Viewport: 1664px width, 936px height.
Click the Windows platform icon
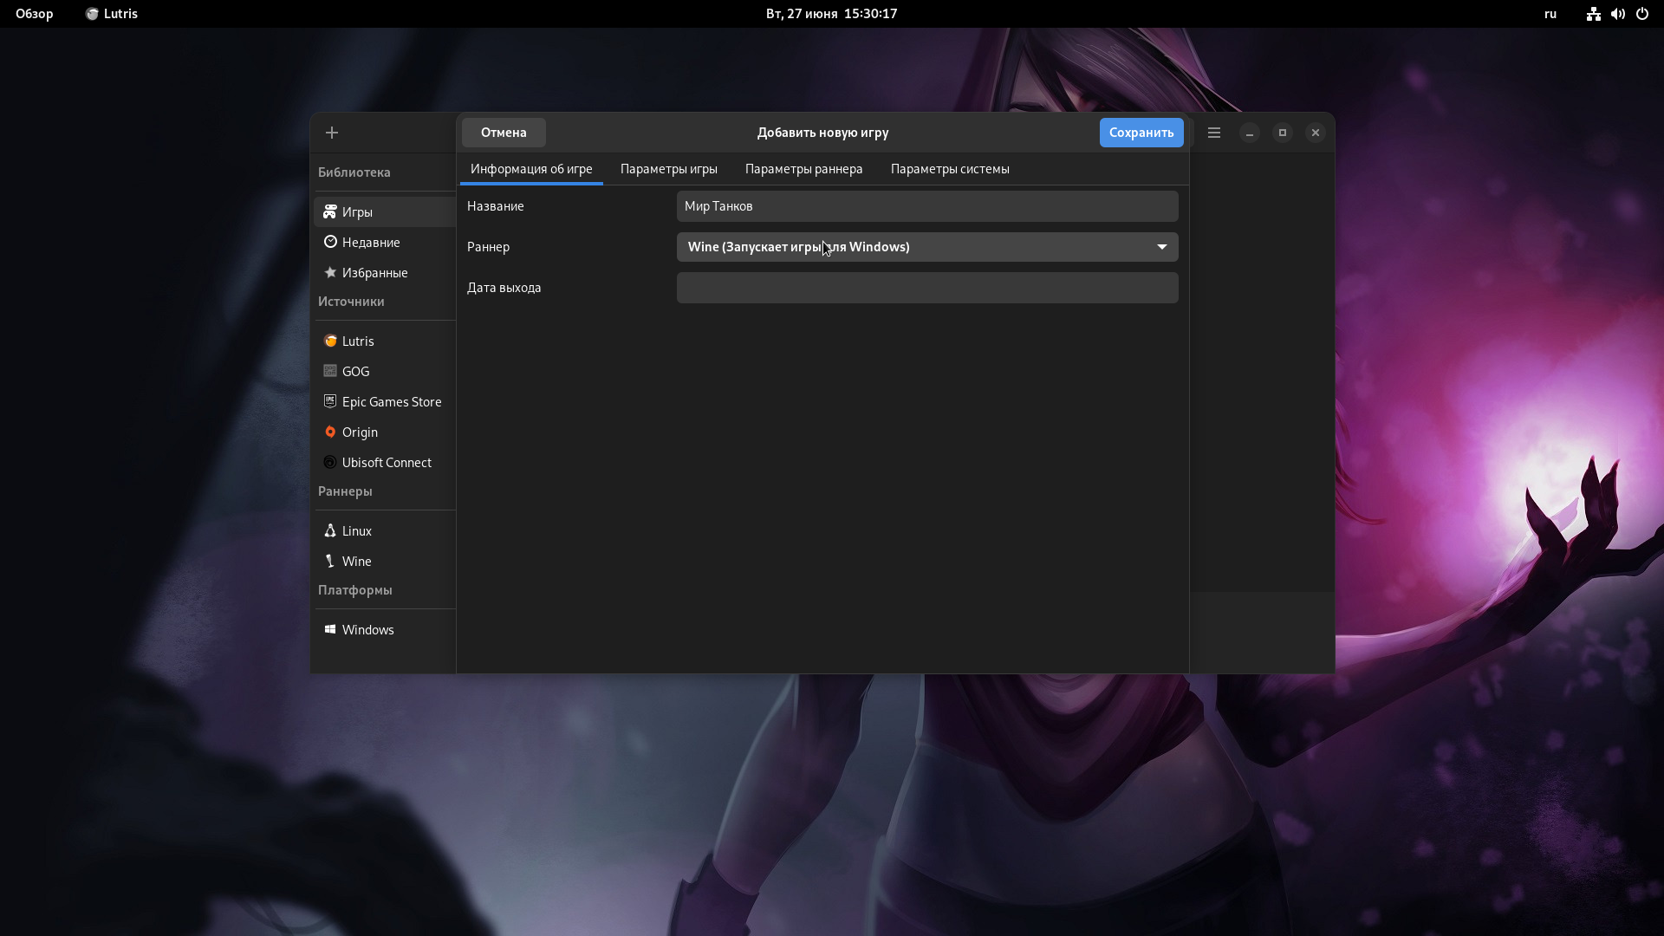(x=330, y=630)
